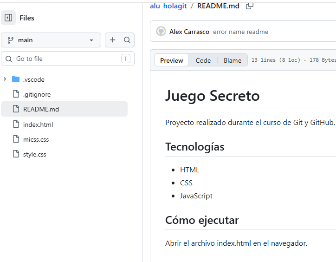Click the Tecnologías heading

tap(195, 147)
